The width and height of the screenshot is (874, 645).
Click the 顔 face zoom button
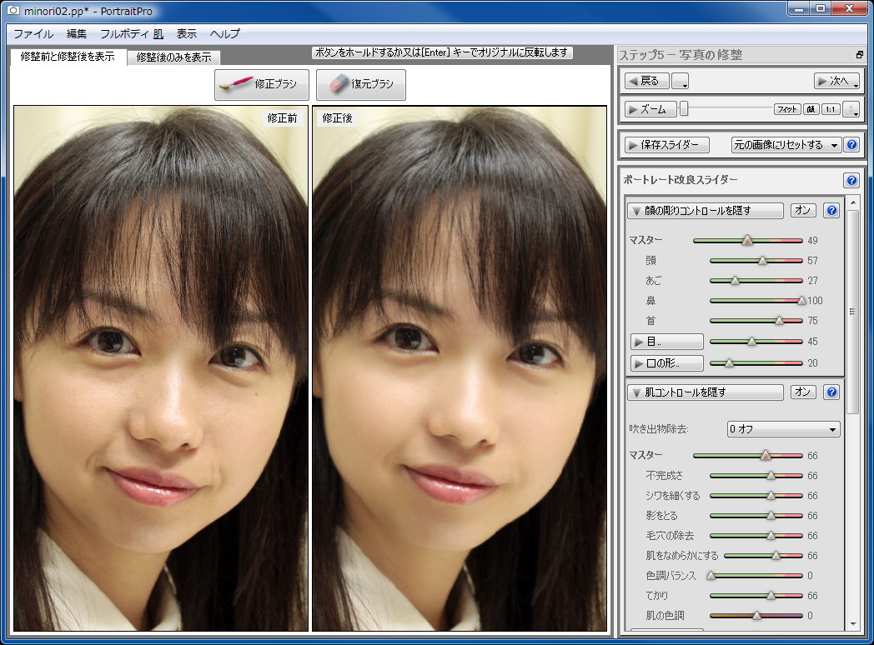pos(811,109)
